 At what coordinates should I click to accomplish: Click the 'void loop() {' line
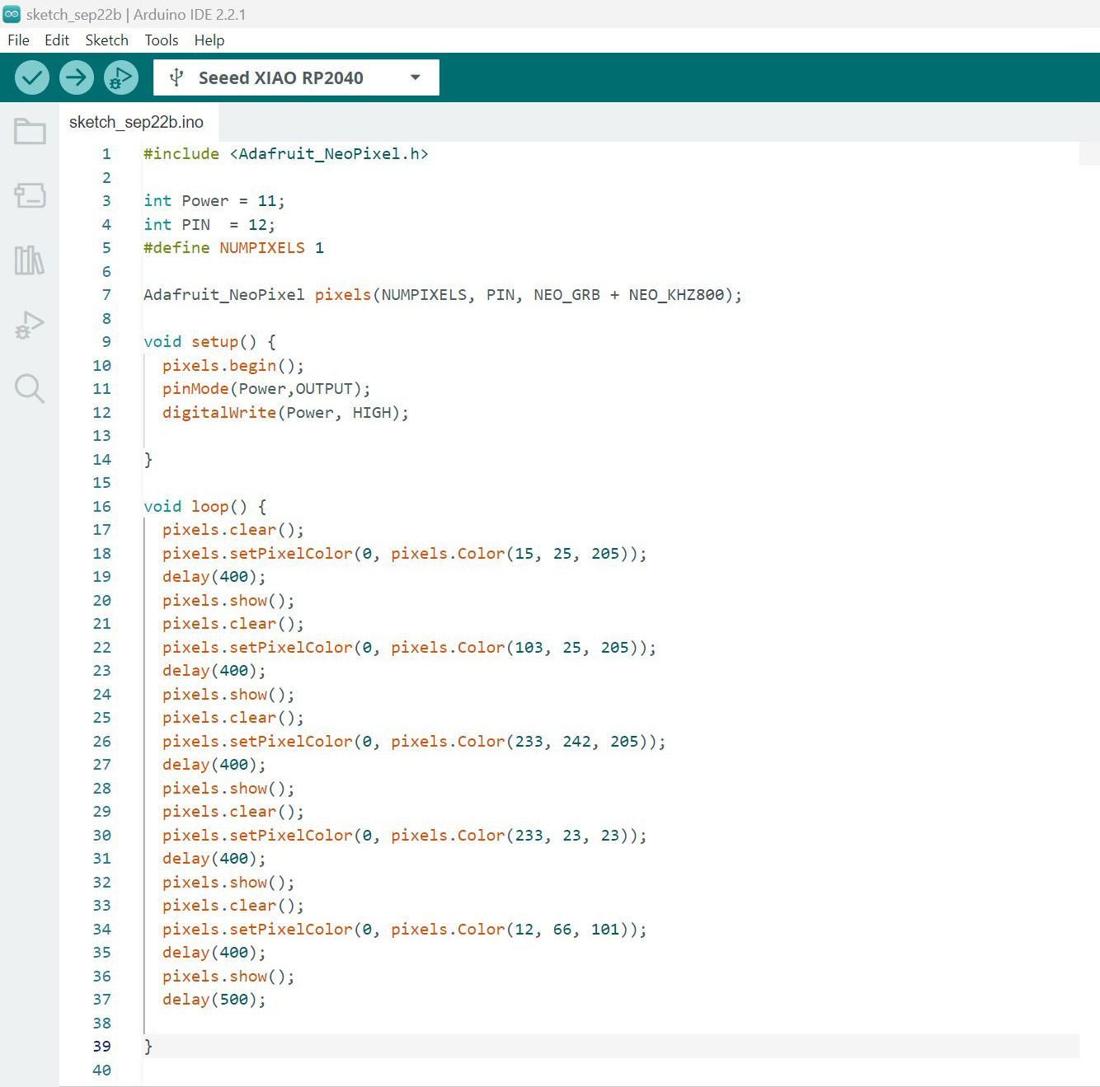tap(205, 507)
